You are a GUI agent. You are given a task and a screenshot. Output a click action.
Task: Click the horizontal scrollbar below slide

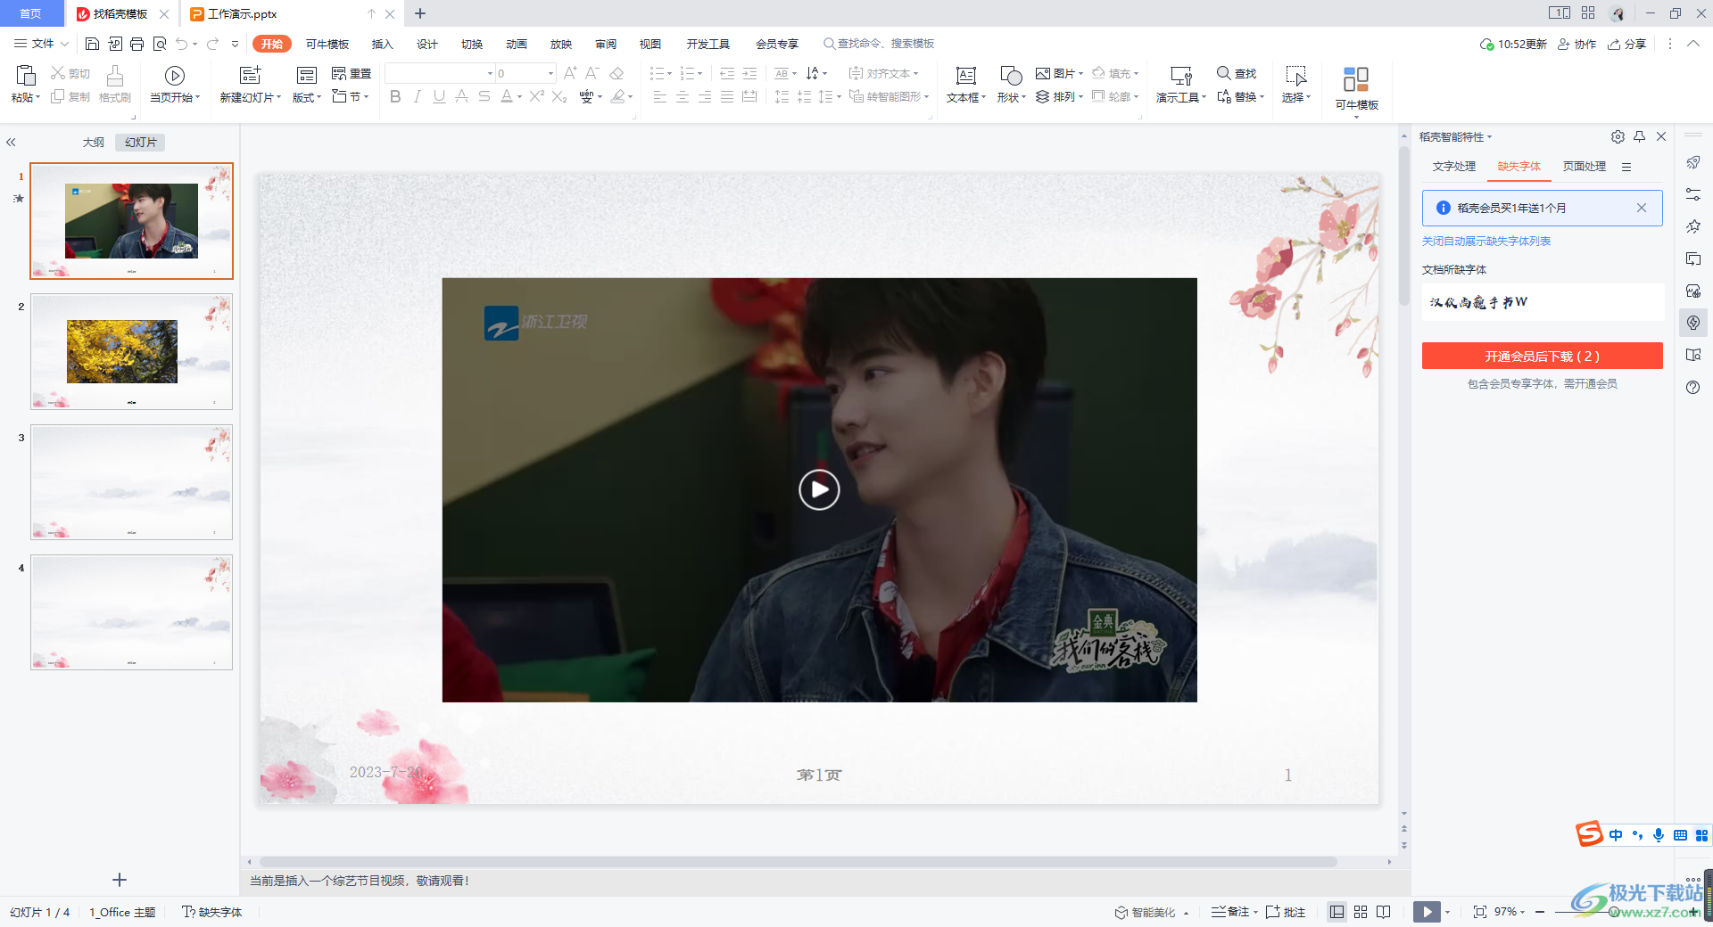point(798,862)
